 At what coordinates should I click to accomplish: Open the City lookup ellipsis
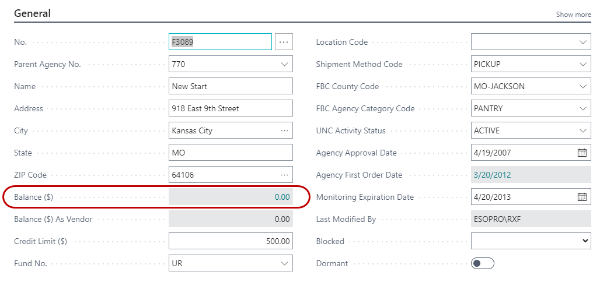(x=284, y=130)
